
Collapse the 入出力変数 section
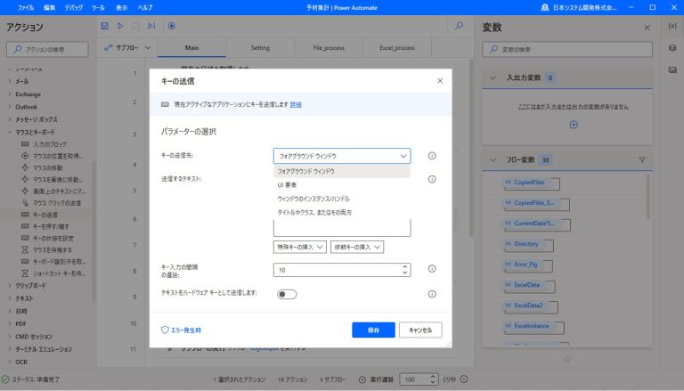coord(493,77)
